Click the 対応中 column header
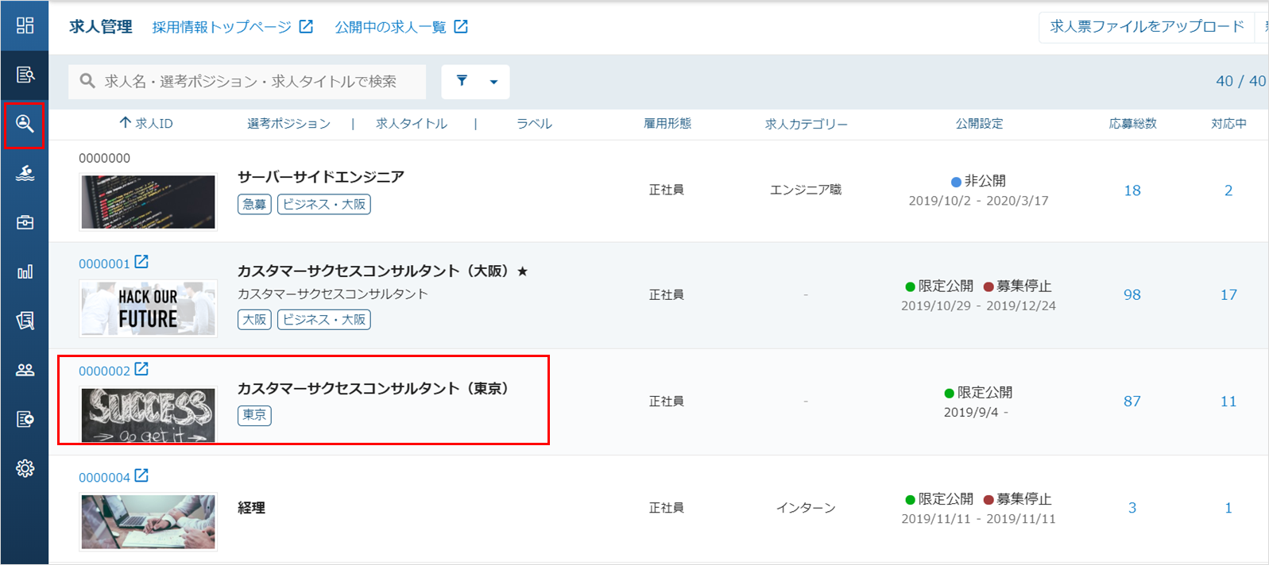The height and width of the screenshot is (565, 1269). 1228,123
